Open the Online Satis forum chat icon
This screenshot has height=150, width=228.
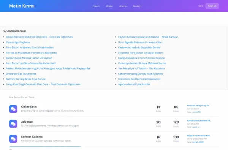(13, 109)
